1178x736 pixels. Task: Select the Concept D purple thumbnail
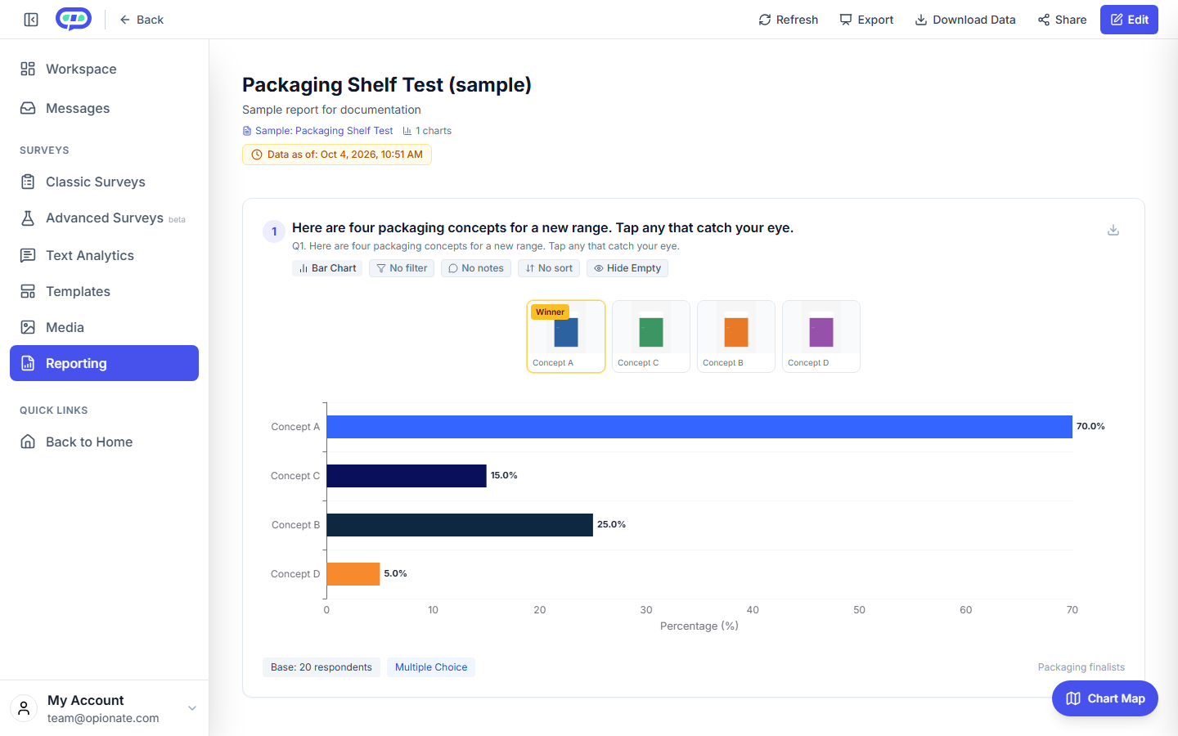tap(821, 336)
